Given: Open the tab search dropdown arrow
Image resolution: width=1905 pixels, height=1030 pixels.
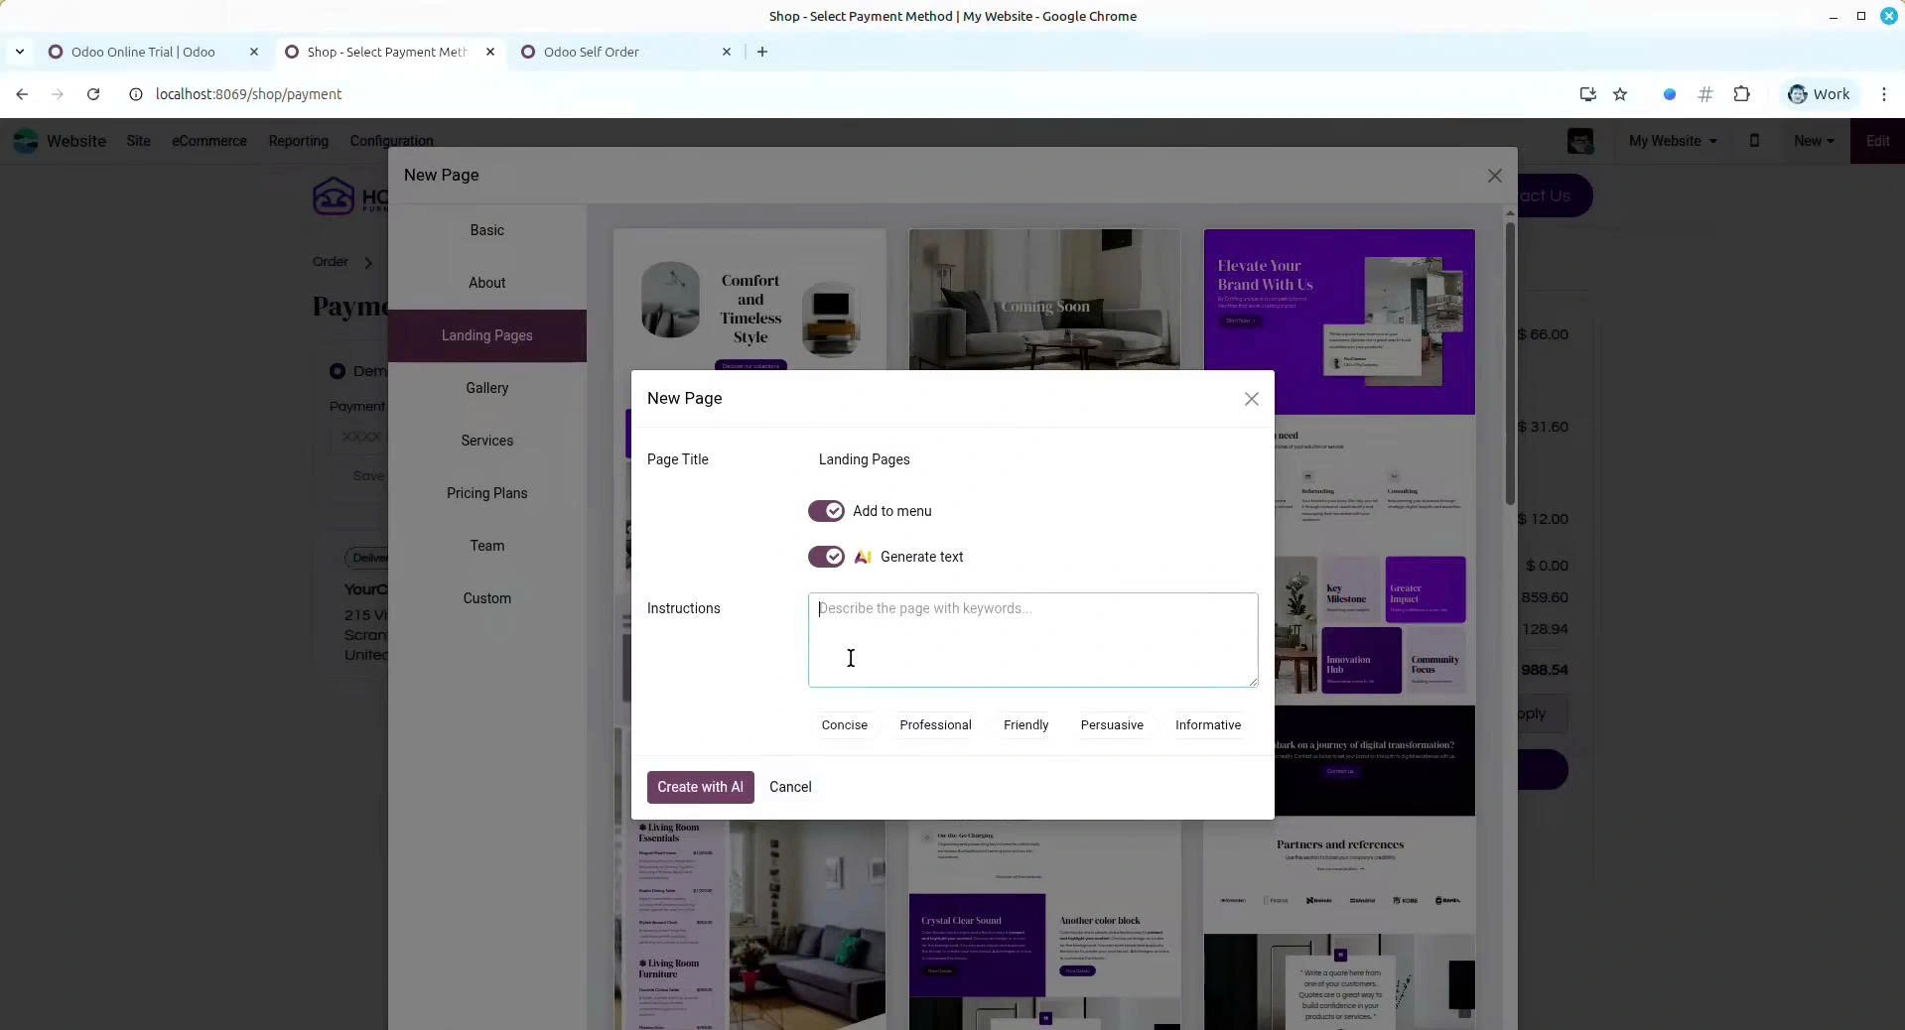Looking at the screenshot, I should coord(20,52).
